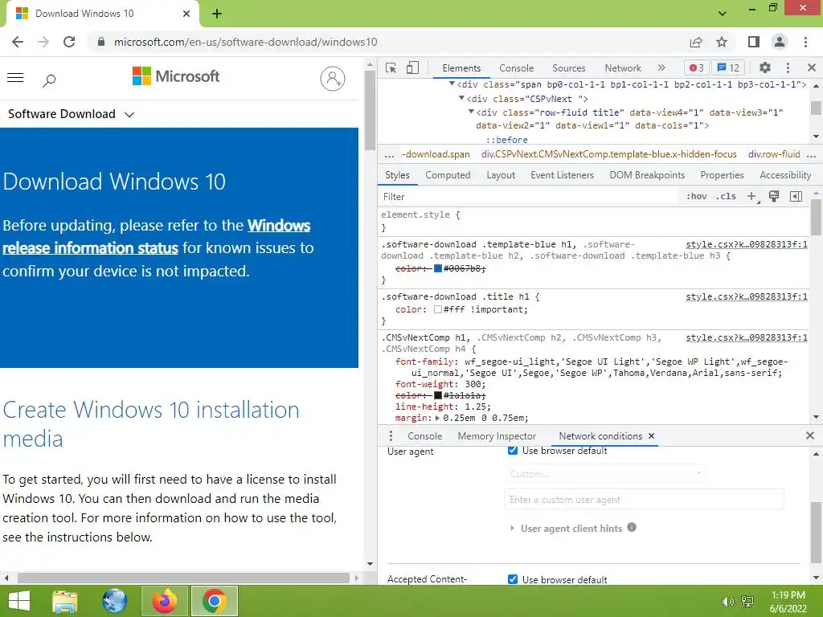Image resolution: width=823 pixels, height=617 pixels.
Task: Open the Network panel
Action: (x=623, y=68)
